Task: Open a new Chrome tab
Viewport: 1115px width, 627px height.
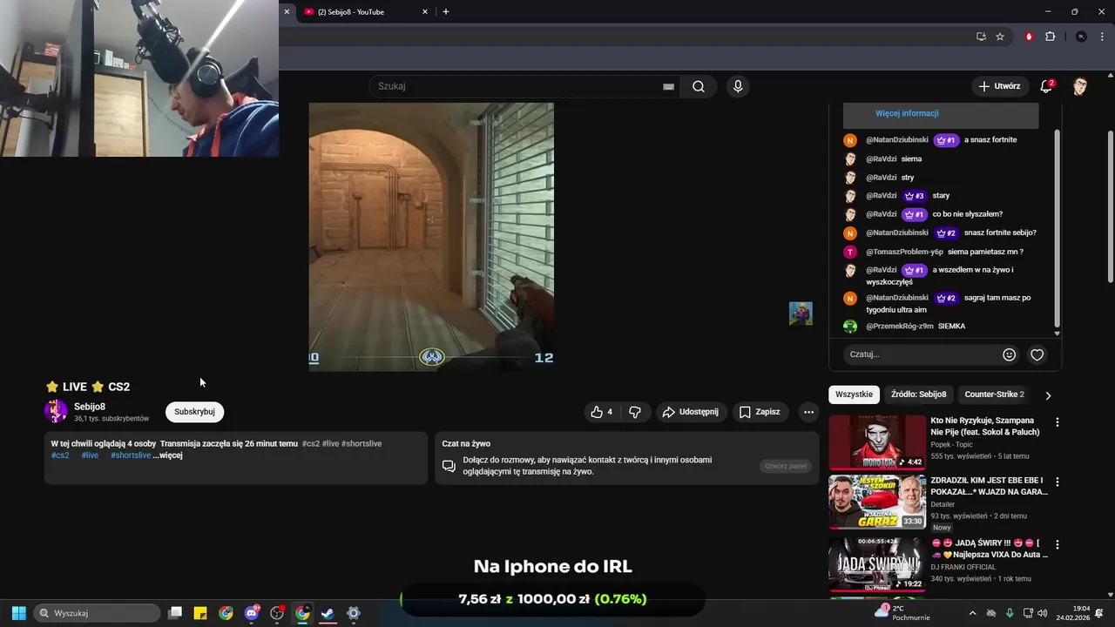Action: (x=446, y=11)
